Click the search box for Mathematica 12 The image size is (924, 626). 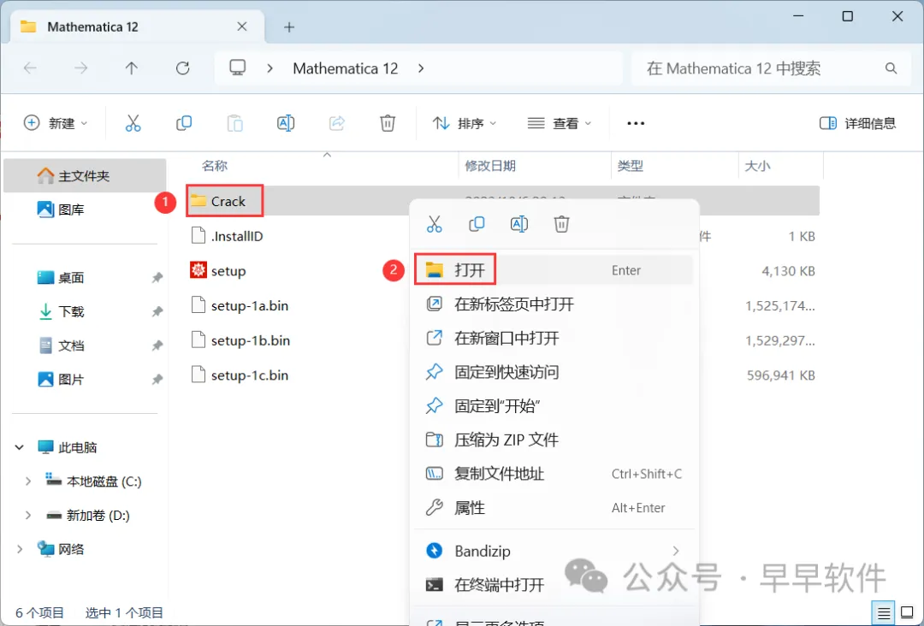tap(771, 68)
